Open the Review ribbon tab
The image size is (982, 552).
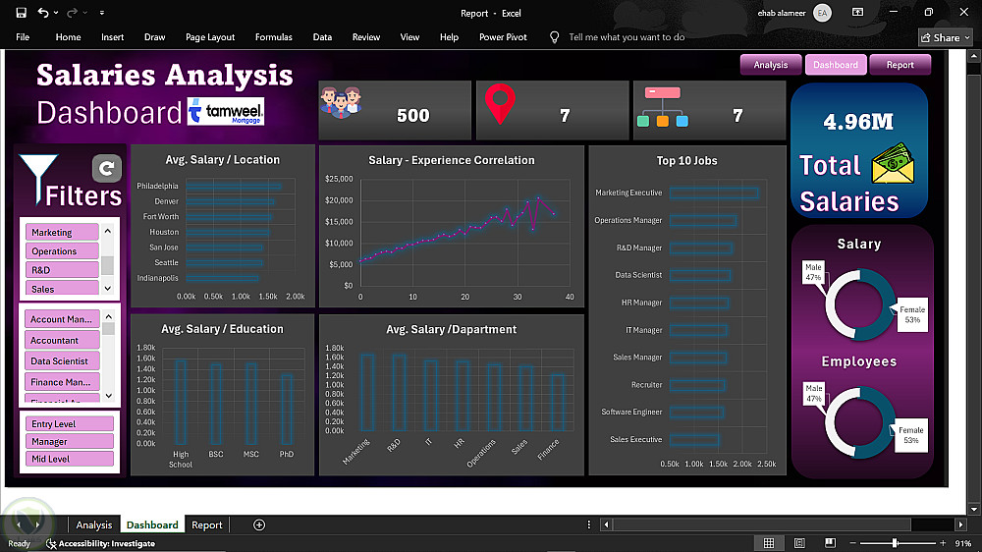(365, 37)
